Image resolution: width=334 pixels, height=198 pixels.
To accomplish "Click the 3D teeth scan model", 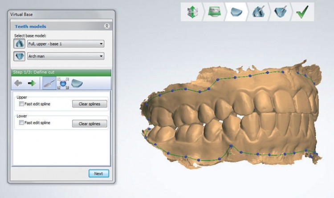I will [x=231, y=114].
